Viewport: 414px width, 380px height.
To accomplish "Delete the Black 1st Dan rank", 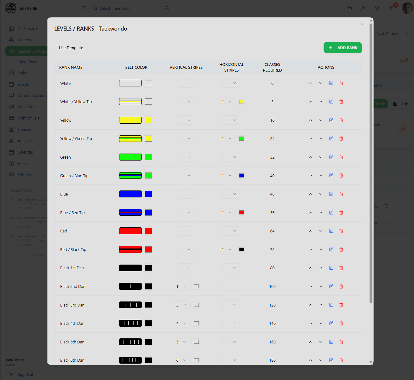I will click(x=341, y=268).
